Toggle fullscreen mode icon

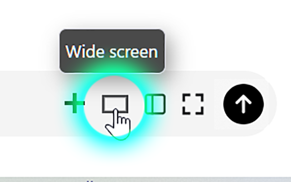click(193, 104)
